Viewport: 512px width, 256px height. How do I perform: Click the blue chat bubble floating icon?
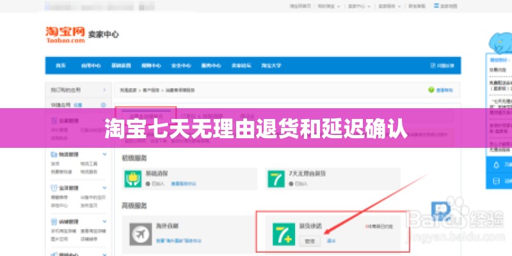[x=441, y=211]
